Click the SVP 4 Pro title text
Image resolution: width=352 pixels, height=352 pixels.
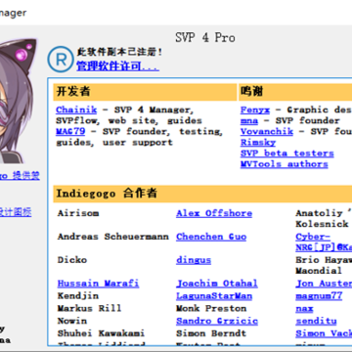[x=205, y=37]
